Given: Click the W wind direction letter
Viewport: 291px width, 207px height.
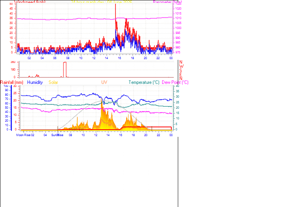Looking at the screenshot, I should click(x=181, y=66).
